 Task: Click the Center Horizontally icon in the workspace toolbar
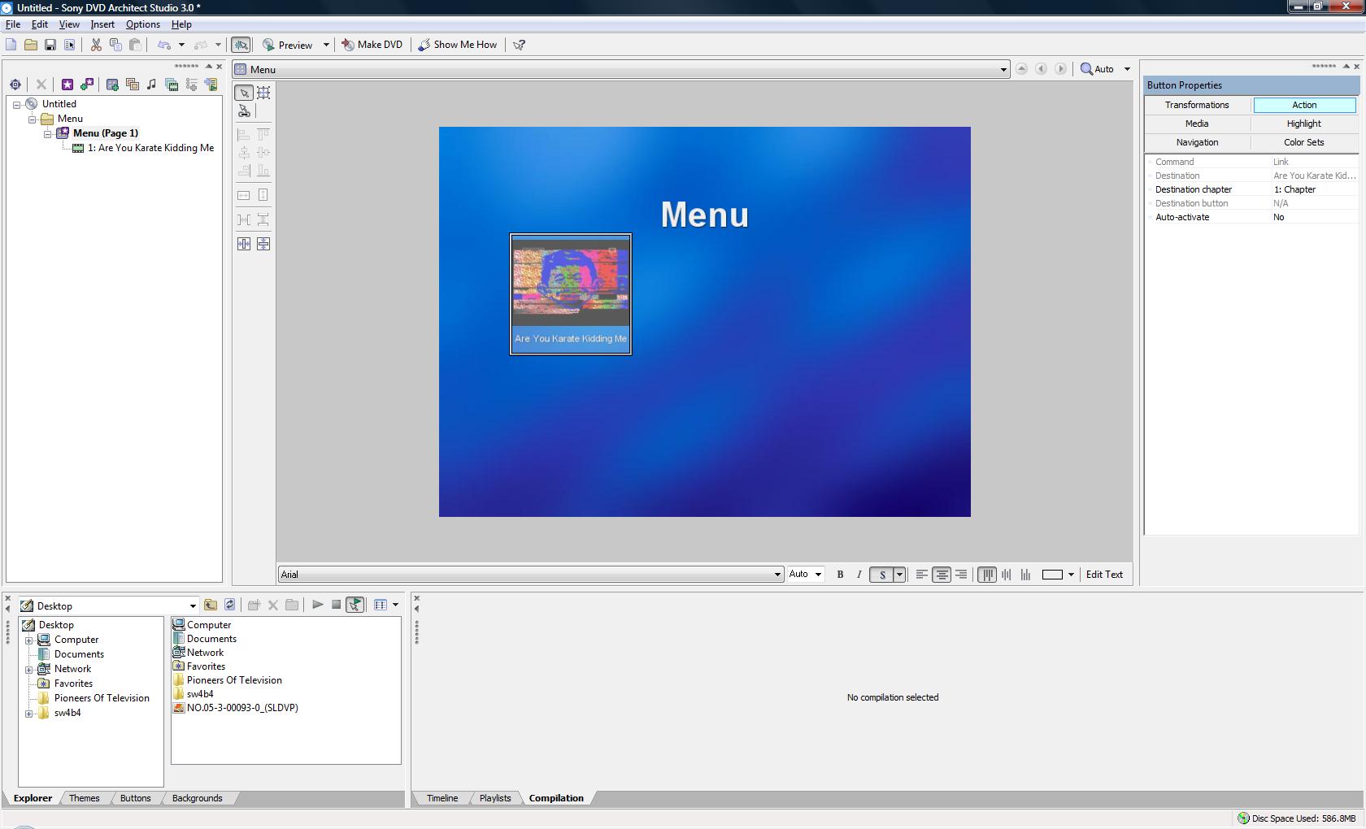[244, 244]
